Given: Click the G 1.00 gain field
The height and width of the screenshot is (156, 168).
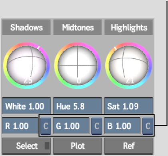Looking at the screenshot, I should pos(71,126).
